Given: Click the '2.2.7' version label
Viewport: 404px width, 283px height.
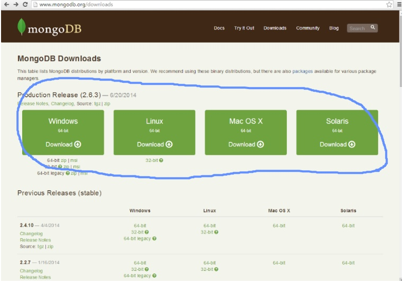Looking at the screenshot, I should [x=25, y=262].
